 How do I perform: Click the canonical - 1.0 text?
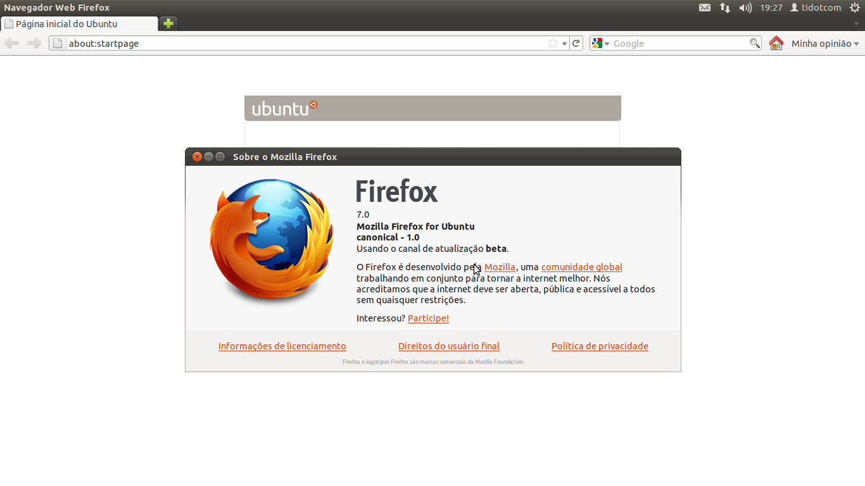[x=388, y=237]
